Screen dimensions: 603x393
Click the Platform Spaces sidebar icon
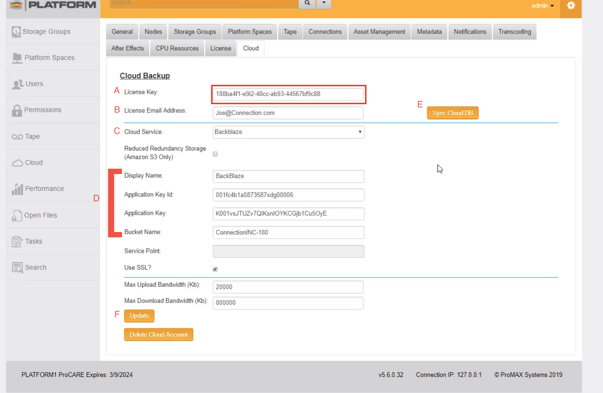click(17, 58)
